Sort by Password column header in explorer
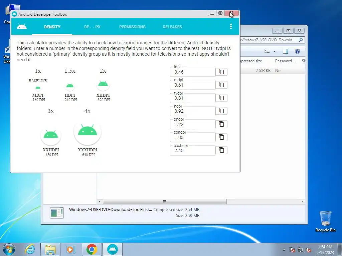 point(286,61)
